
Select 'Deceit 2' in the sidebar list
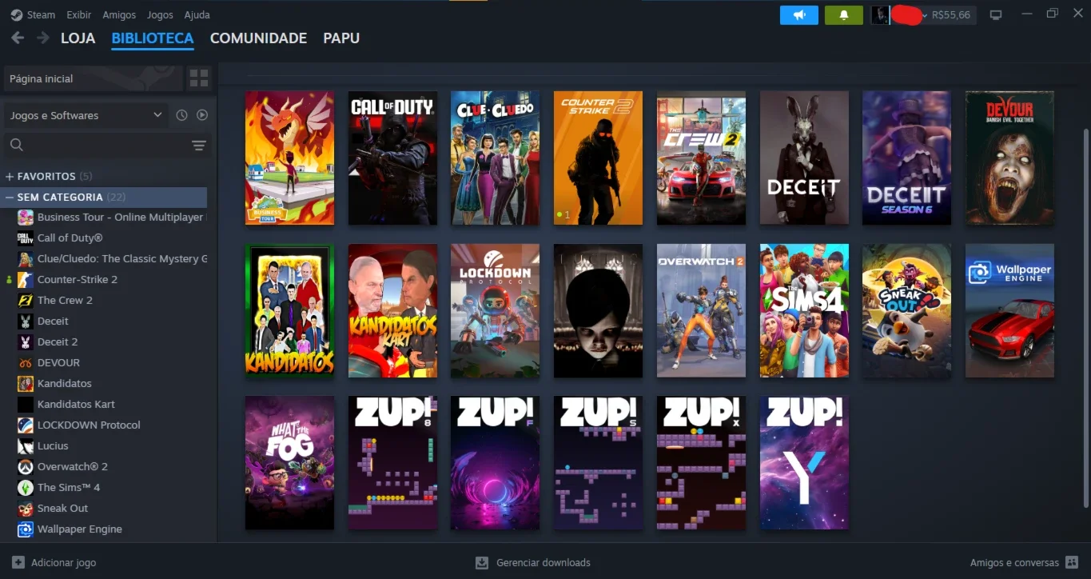coord(58,341)
